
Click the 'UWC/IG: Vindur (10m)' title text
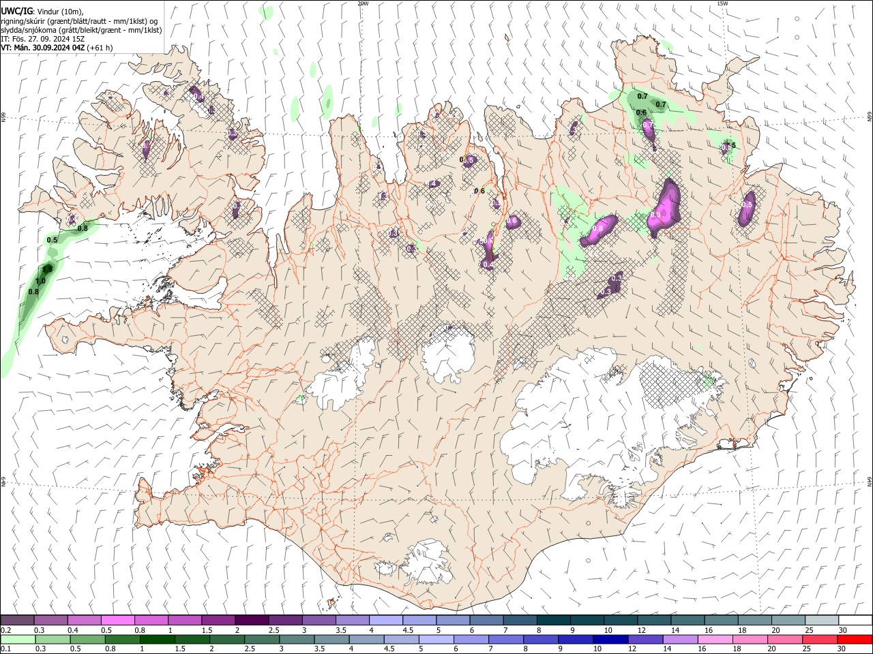coord(42,11)
